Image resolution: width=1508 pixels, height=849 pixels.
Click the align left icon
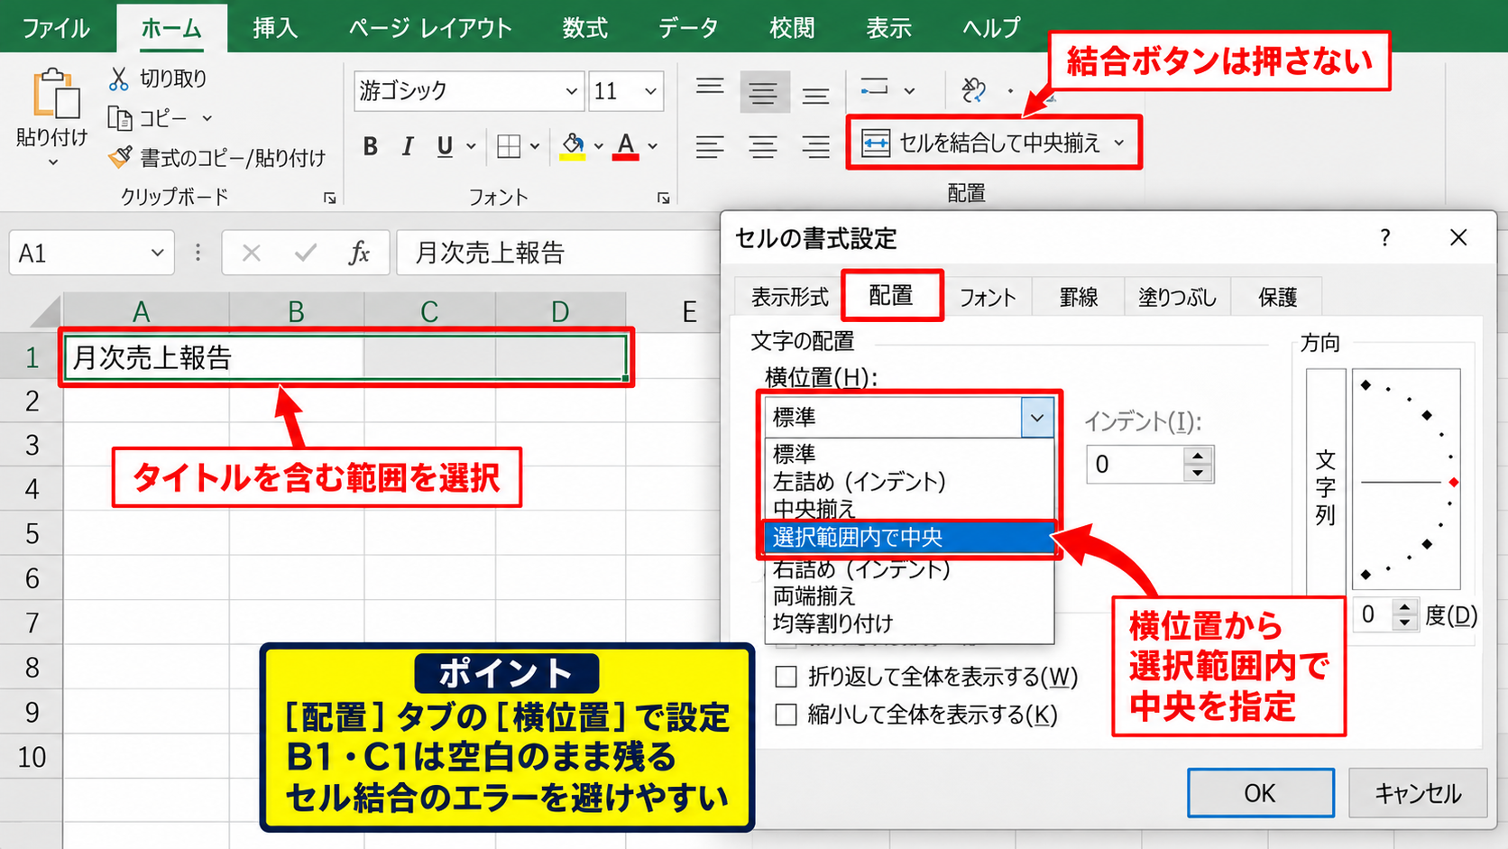710,146
